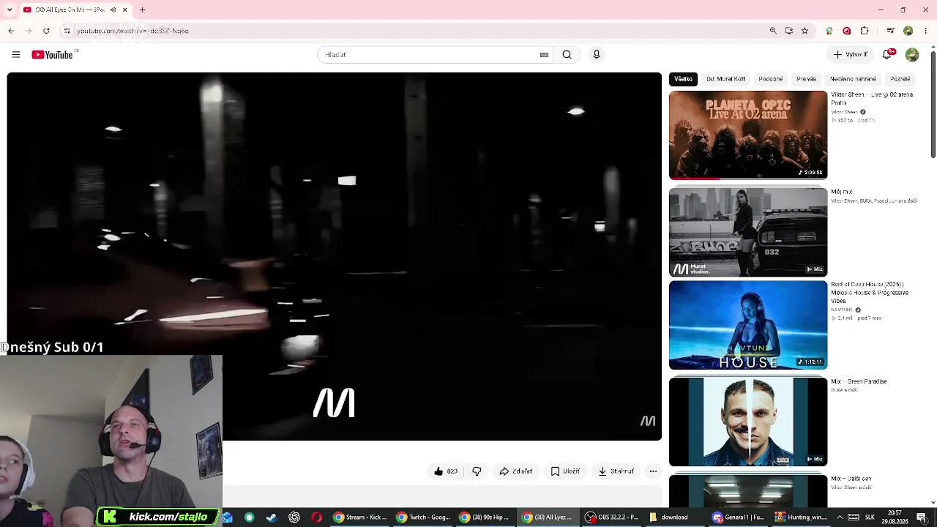
Task: Share the video via Zdieľať
Action: pyautogui.click(x=516, y=471)
